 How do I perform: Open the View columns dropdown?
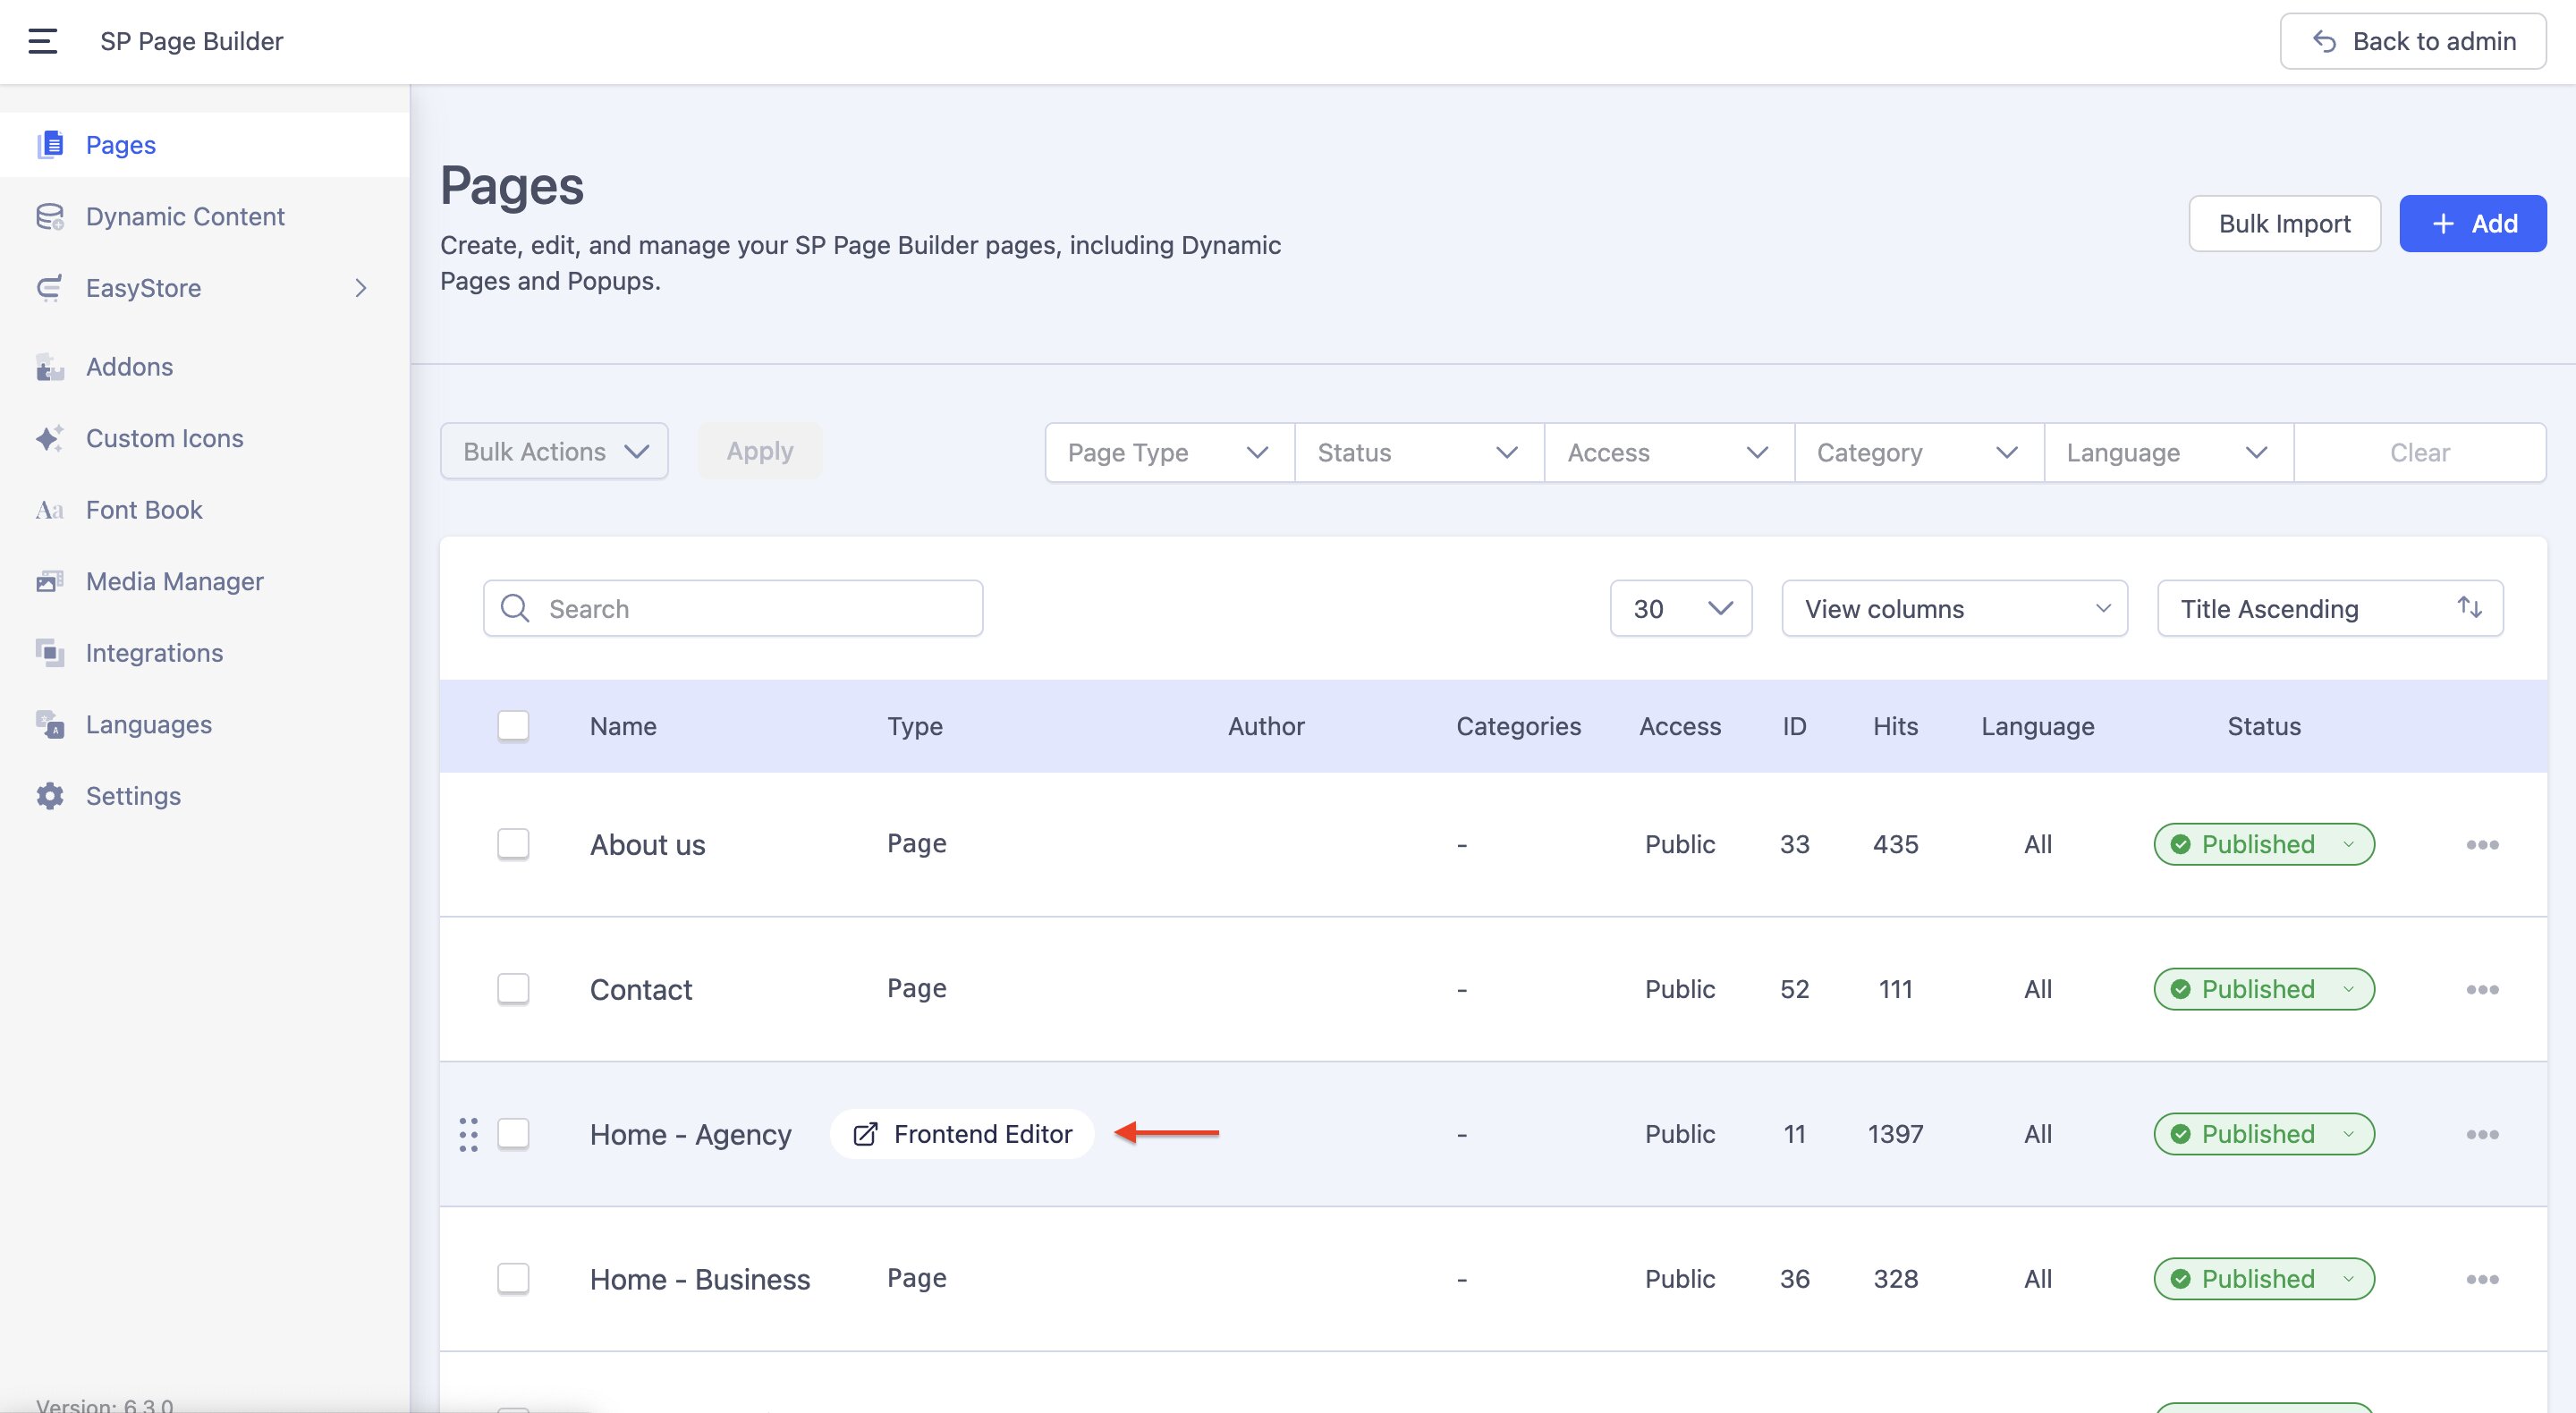coord(1954,608)
